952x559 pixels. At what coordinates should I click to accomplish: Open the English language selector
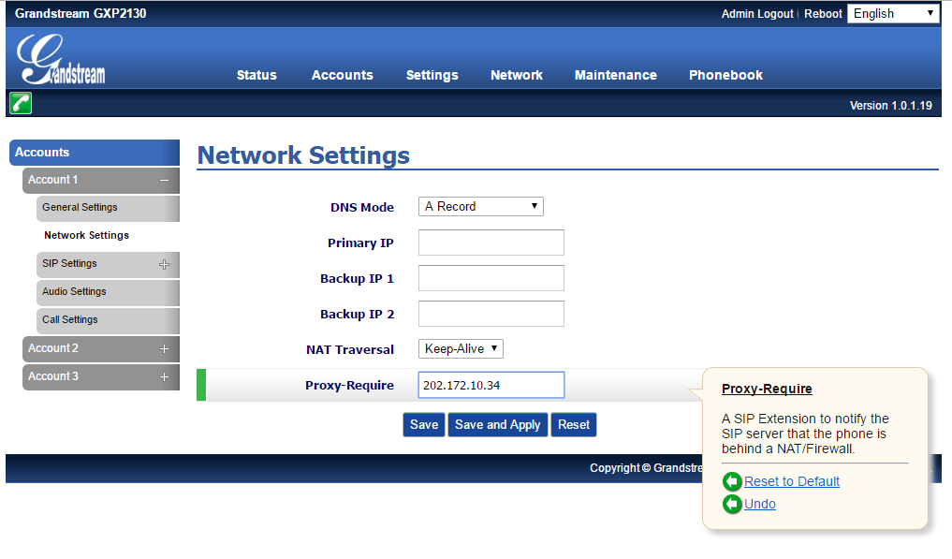click(x=893, y=13)
